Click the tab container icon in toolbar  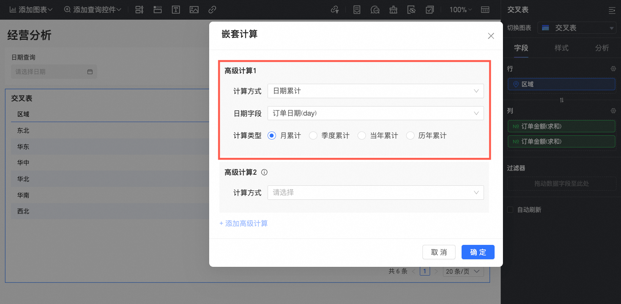coord(158,9)
